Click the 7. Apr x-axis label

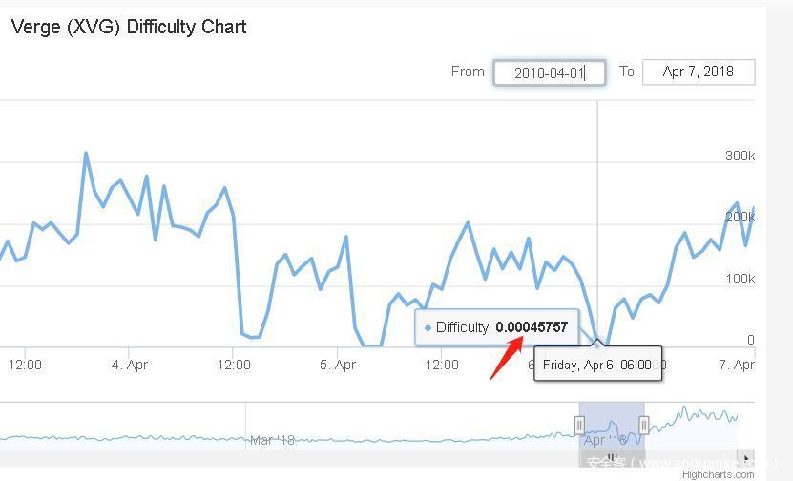coord(737,365)
